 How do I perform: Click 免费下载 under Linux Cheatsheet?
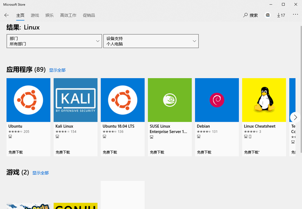252,152
